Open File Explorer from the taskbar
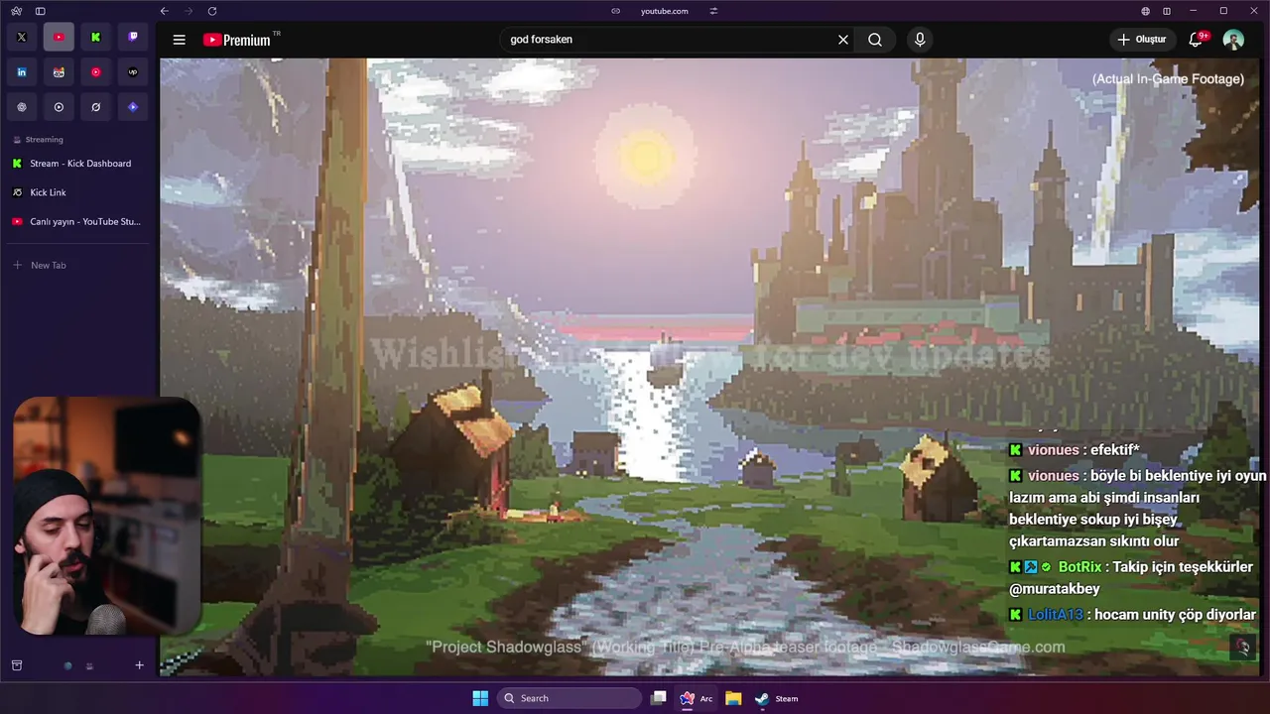Screen dimensions: 1270x714 coord(733,698)
